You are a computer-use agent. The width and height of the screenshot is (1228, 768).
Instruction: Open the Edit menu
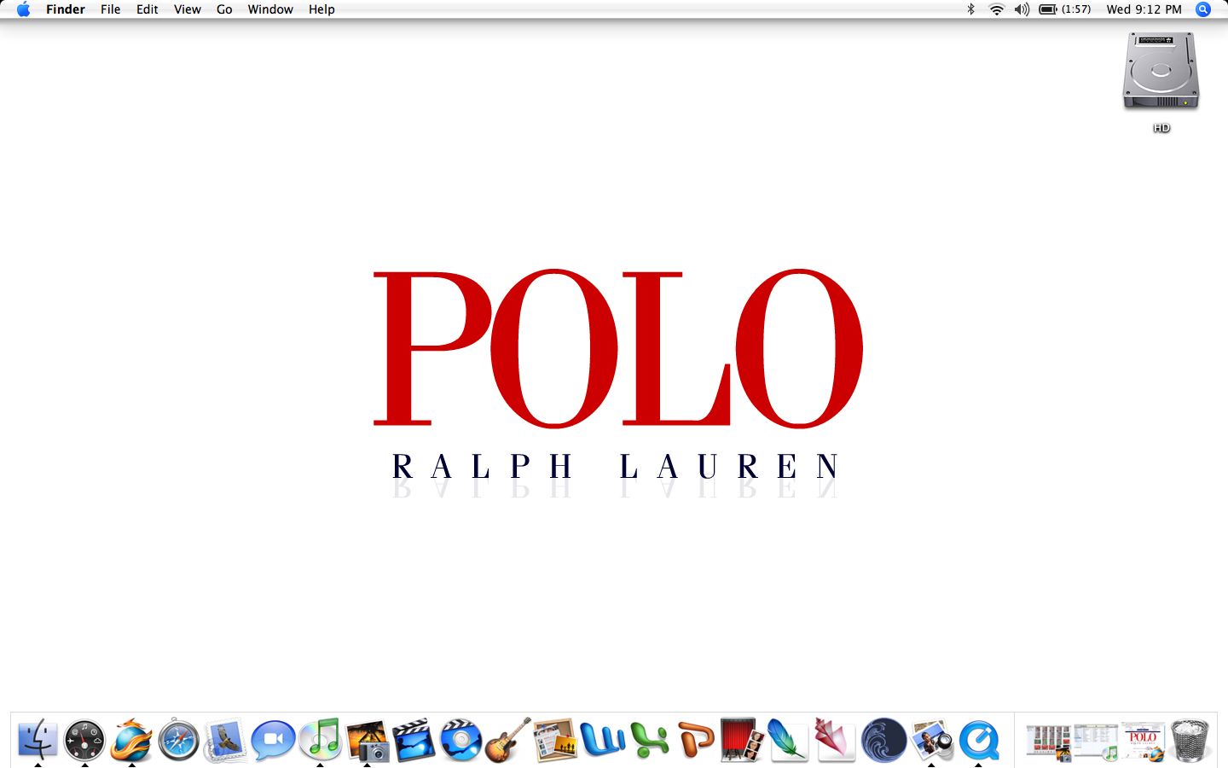[x=148, y=9]
